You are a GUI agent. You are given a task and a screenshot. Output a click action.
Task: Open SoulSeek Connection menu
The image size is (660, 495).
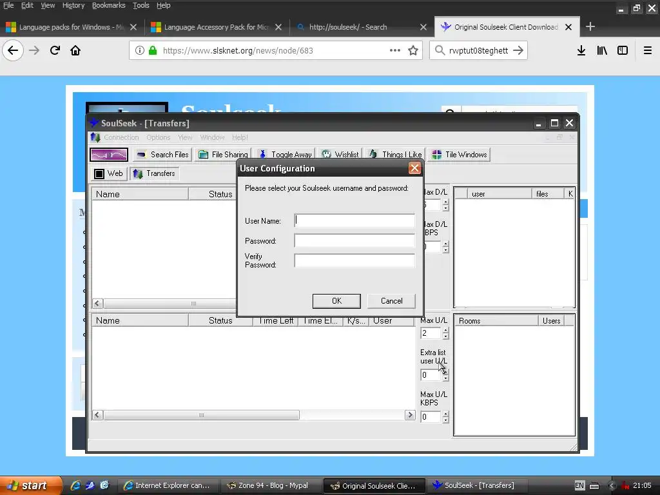tap(121, 137)
